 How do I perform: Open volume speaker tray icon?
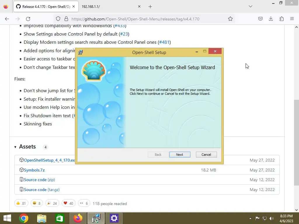272,218
